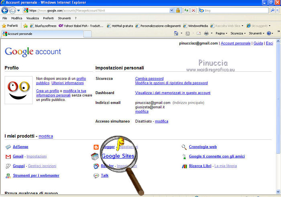Click the orange Blogger icon
Screen dimensions: 281x197
click(96, 147)
